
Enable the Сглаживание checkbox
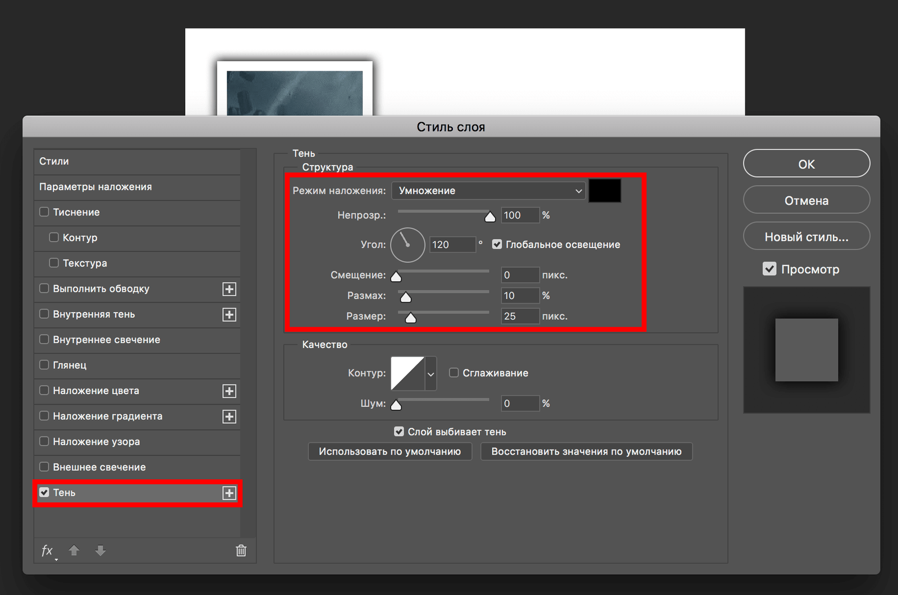[x=454, y=373]
